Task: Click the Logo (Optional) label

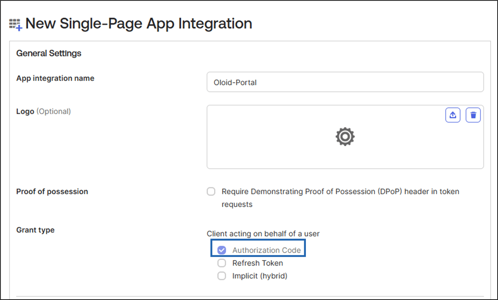Action: (x=43, y=112)
